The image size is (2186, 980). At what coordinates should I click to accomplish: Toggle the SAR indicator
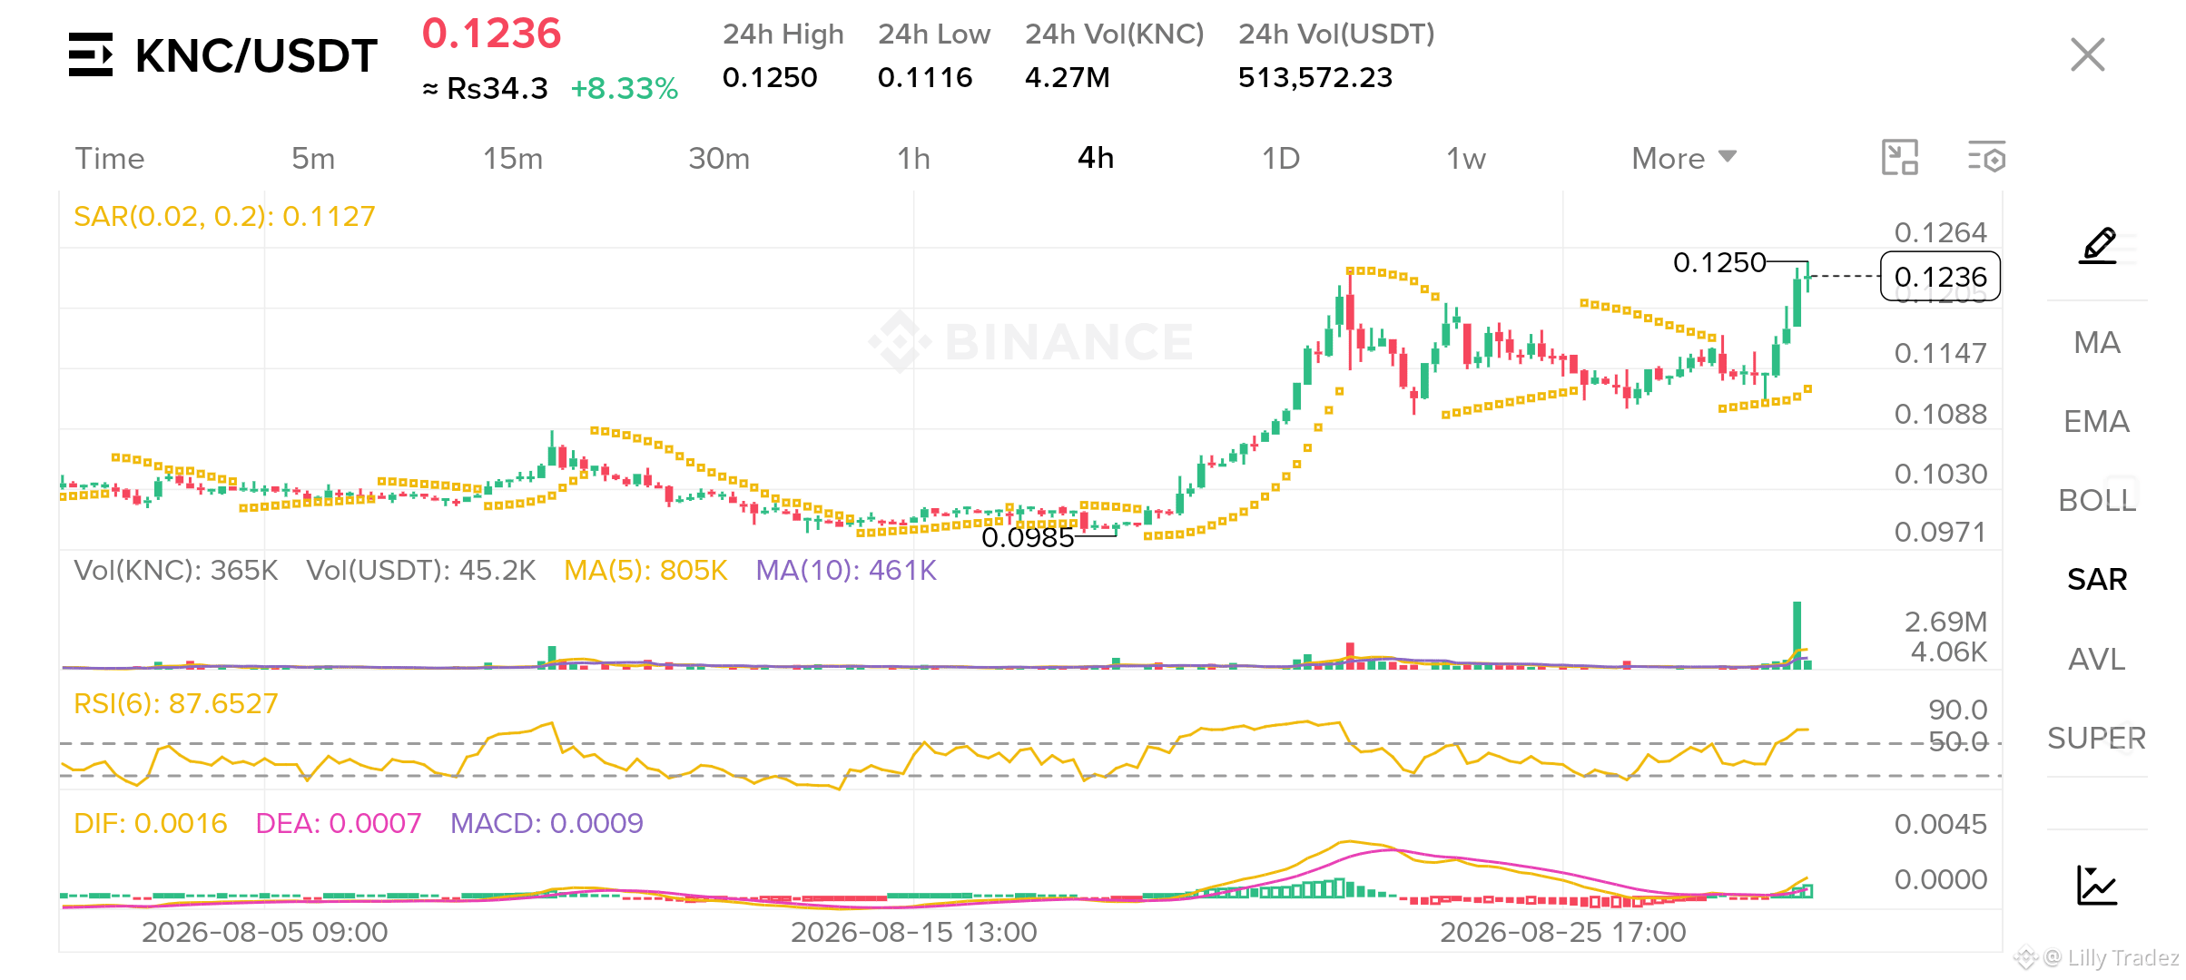pos(2097,580)
